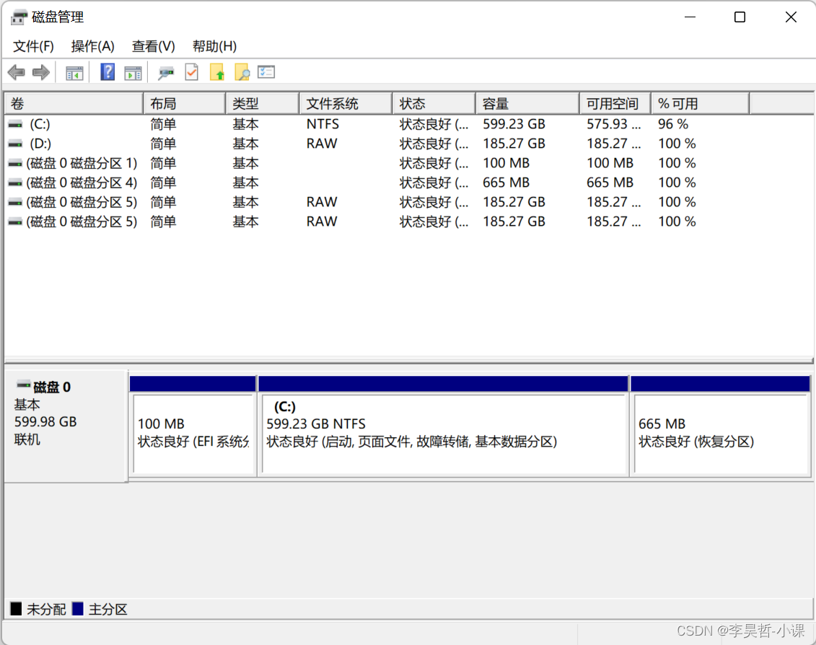Sort by the 状态 column header
This screenshot has width=816, height=645.
(x=434, y=104)
